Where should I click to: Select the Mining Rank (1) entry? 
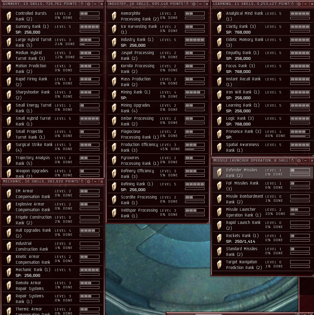157,95
